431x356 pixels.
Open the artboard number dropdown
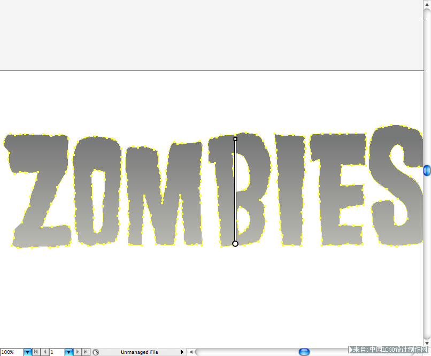point(69,352)
